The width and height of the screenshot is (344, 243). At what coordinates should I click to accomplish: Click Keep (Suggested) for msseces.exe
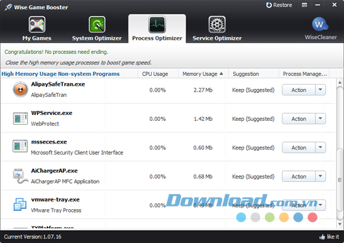click(253, 147)
